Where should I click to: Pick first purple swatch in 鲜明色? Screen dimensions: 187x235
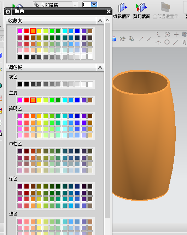(x=20, y=116)
